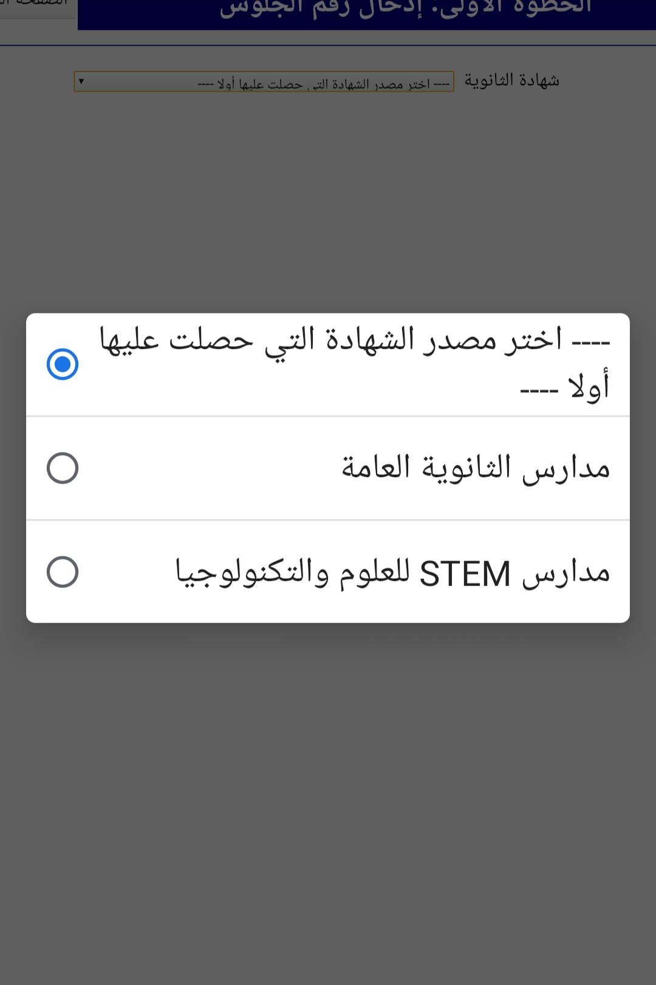This screenshot has width=656, height=985.
Task: Click the شهادة الثانوية field label
Action: tap(511, 81)
